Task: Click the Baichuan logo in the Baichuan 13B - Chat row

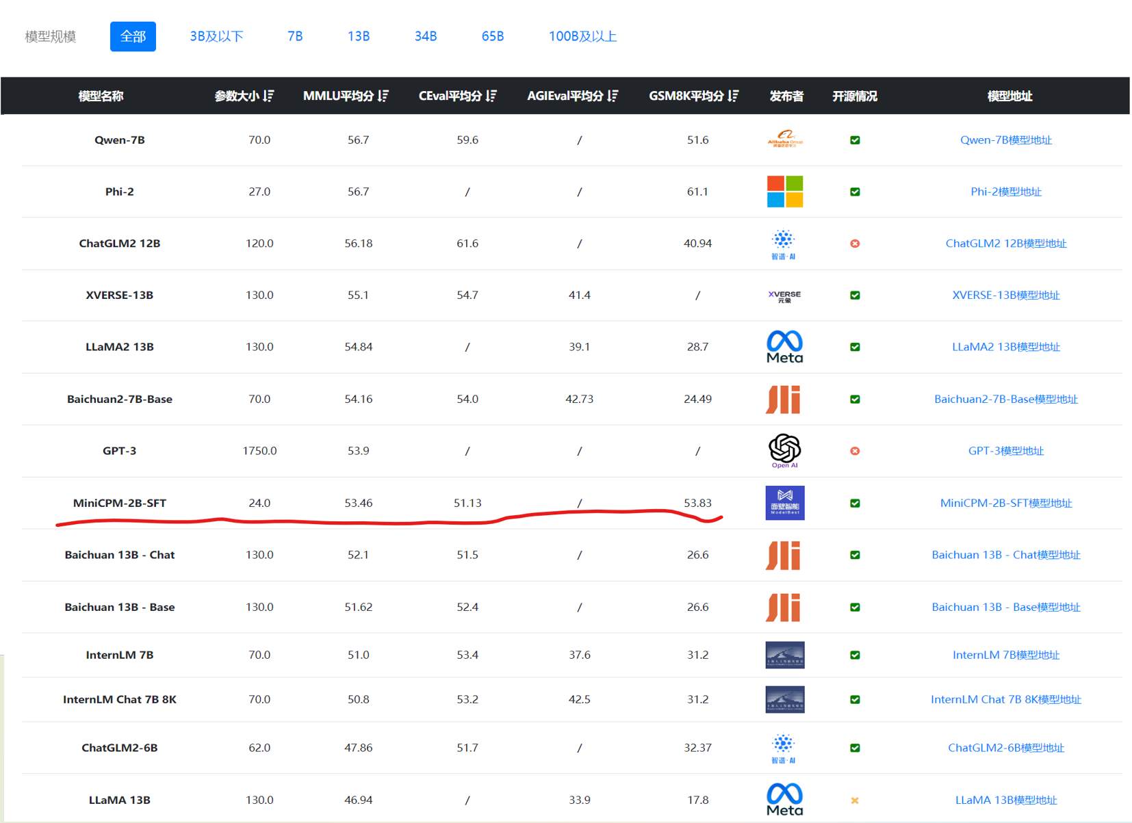Action: (x=783, y=555)
